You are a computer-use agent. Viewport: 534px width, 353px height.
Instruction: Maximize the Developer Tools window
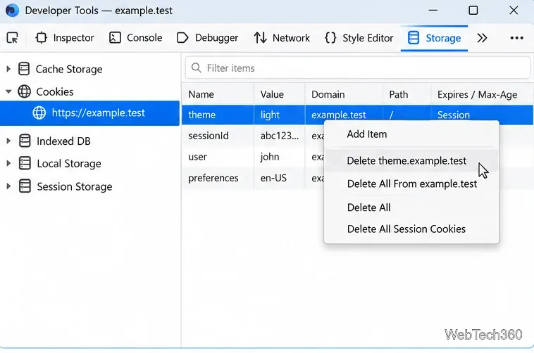(473, 11)
